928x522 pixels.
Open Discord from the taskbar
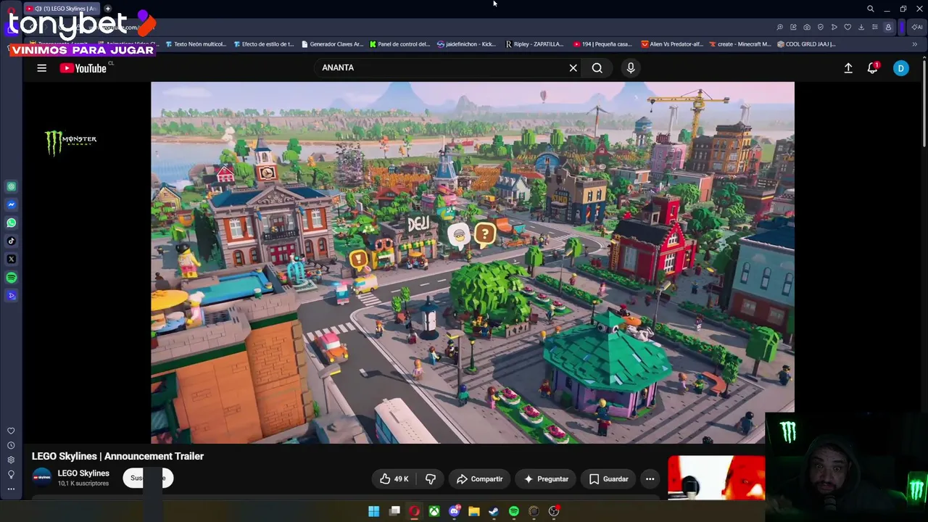pyautogui.click(x=454, y=512)
